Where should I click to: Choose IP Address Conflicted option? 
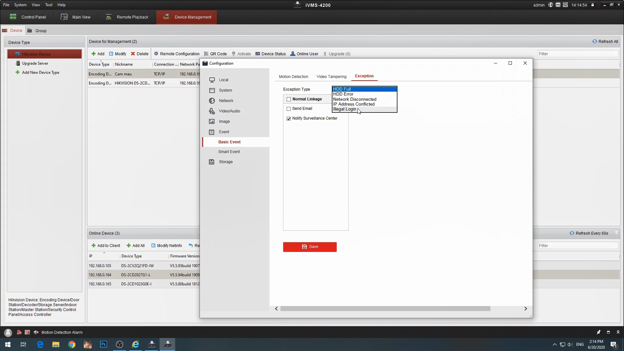[364, 104]
